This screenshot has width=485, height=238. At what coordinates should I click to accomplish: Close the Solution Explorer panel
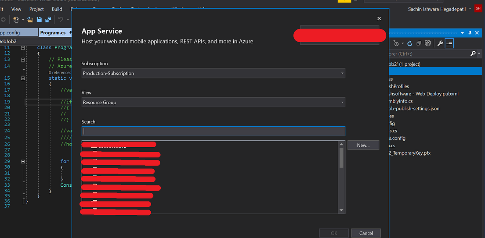click(477, 33)
